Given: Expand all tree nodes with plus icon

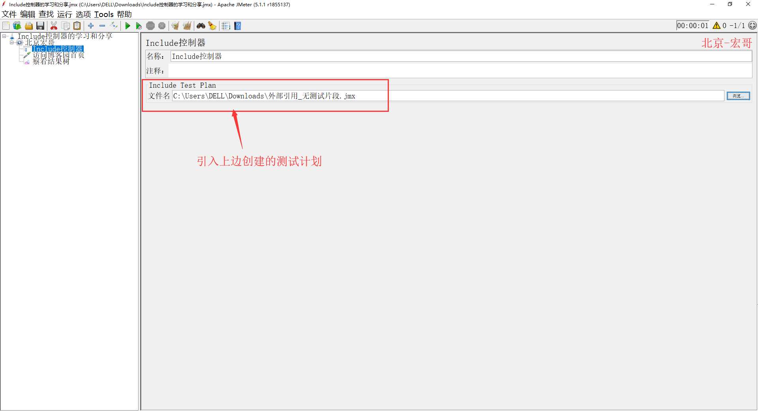Looking at the screenshot, I should [91, 26].
